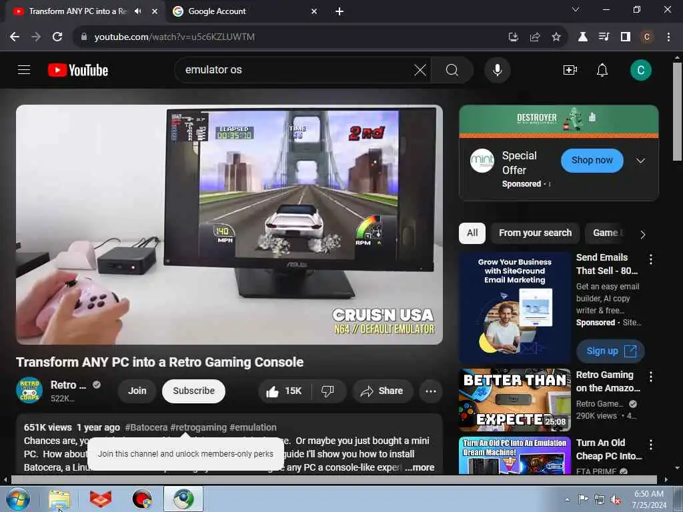Open the #Batocera hashtag
Viewport: 683px width, 512px height.
146,427
